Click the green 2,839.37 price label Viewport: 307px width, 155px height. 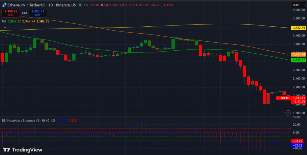click(299, 60)
